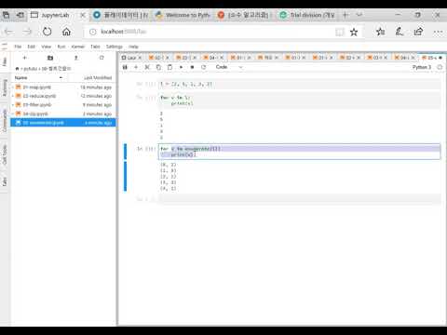Go to the browser home page icon
Image resolution: width=447 pixels, height=335 pixels.
point(66,32)
